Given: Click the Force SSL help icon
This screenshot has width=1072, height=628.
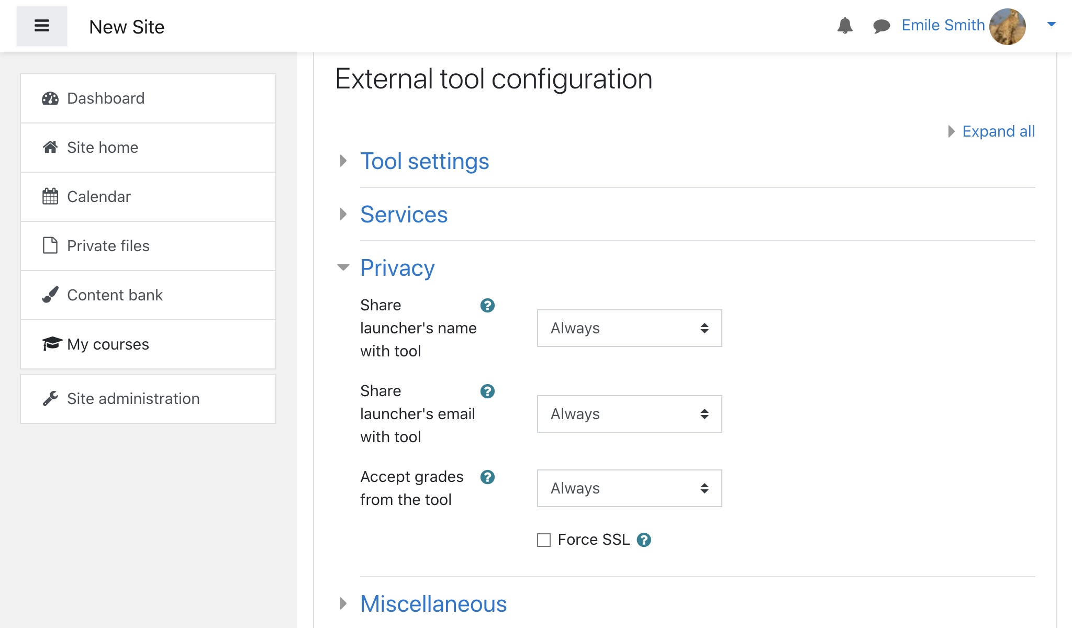Looking at the screenshot, I should click(x=644, y=540).
